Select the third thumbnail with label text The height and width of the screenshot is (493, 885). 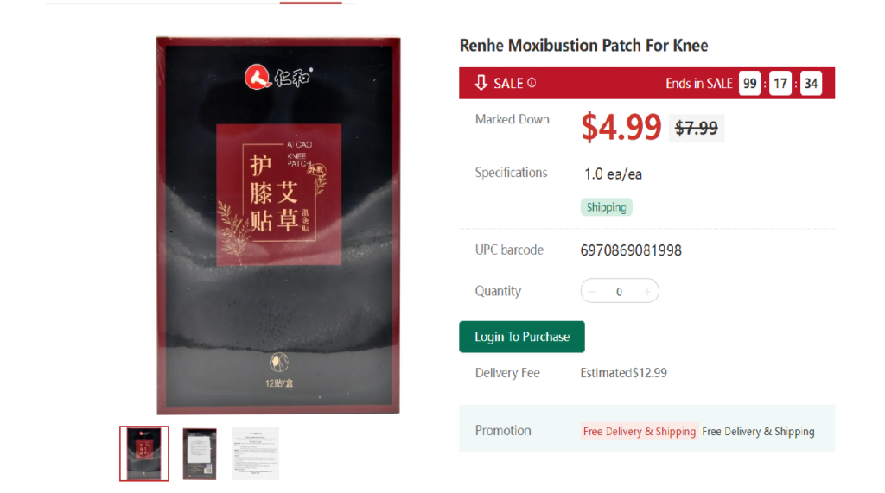click(255, 453)
